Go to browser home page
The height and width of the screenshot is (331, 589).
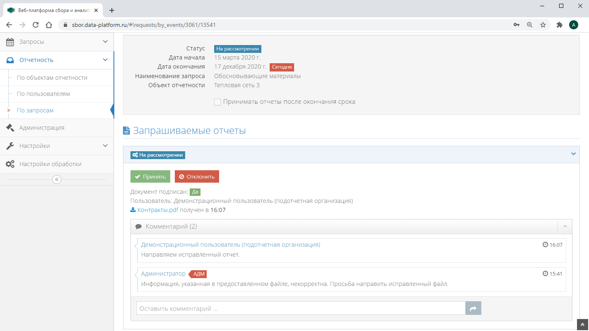[49, 25]
